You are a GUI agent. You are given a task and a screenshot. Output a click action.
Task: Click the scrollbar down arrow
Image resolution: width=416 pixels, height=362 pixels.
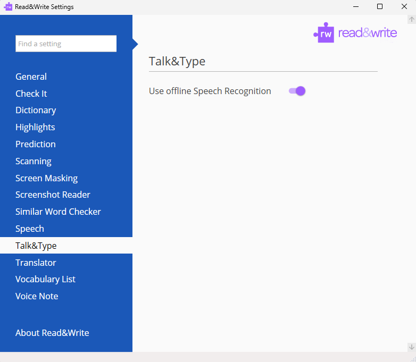(x=412, y=347)
